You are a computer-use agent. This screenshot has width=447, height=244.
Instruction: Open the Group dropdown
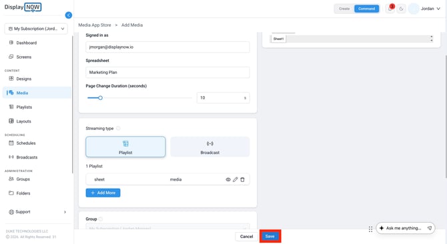[x=167, y=227]
